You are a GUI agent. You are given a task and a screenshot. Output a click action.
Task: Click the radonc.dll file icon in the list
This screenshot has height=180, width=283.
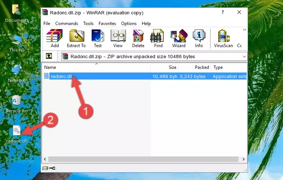46,76
